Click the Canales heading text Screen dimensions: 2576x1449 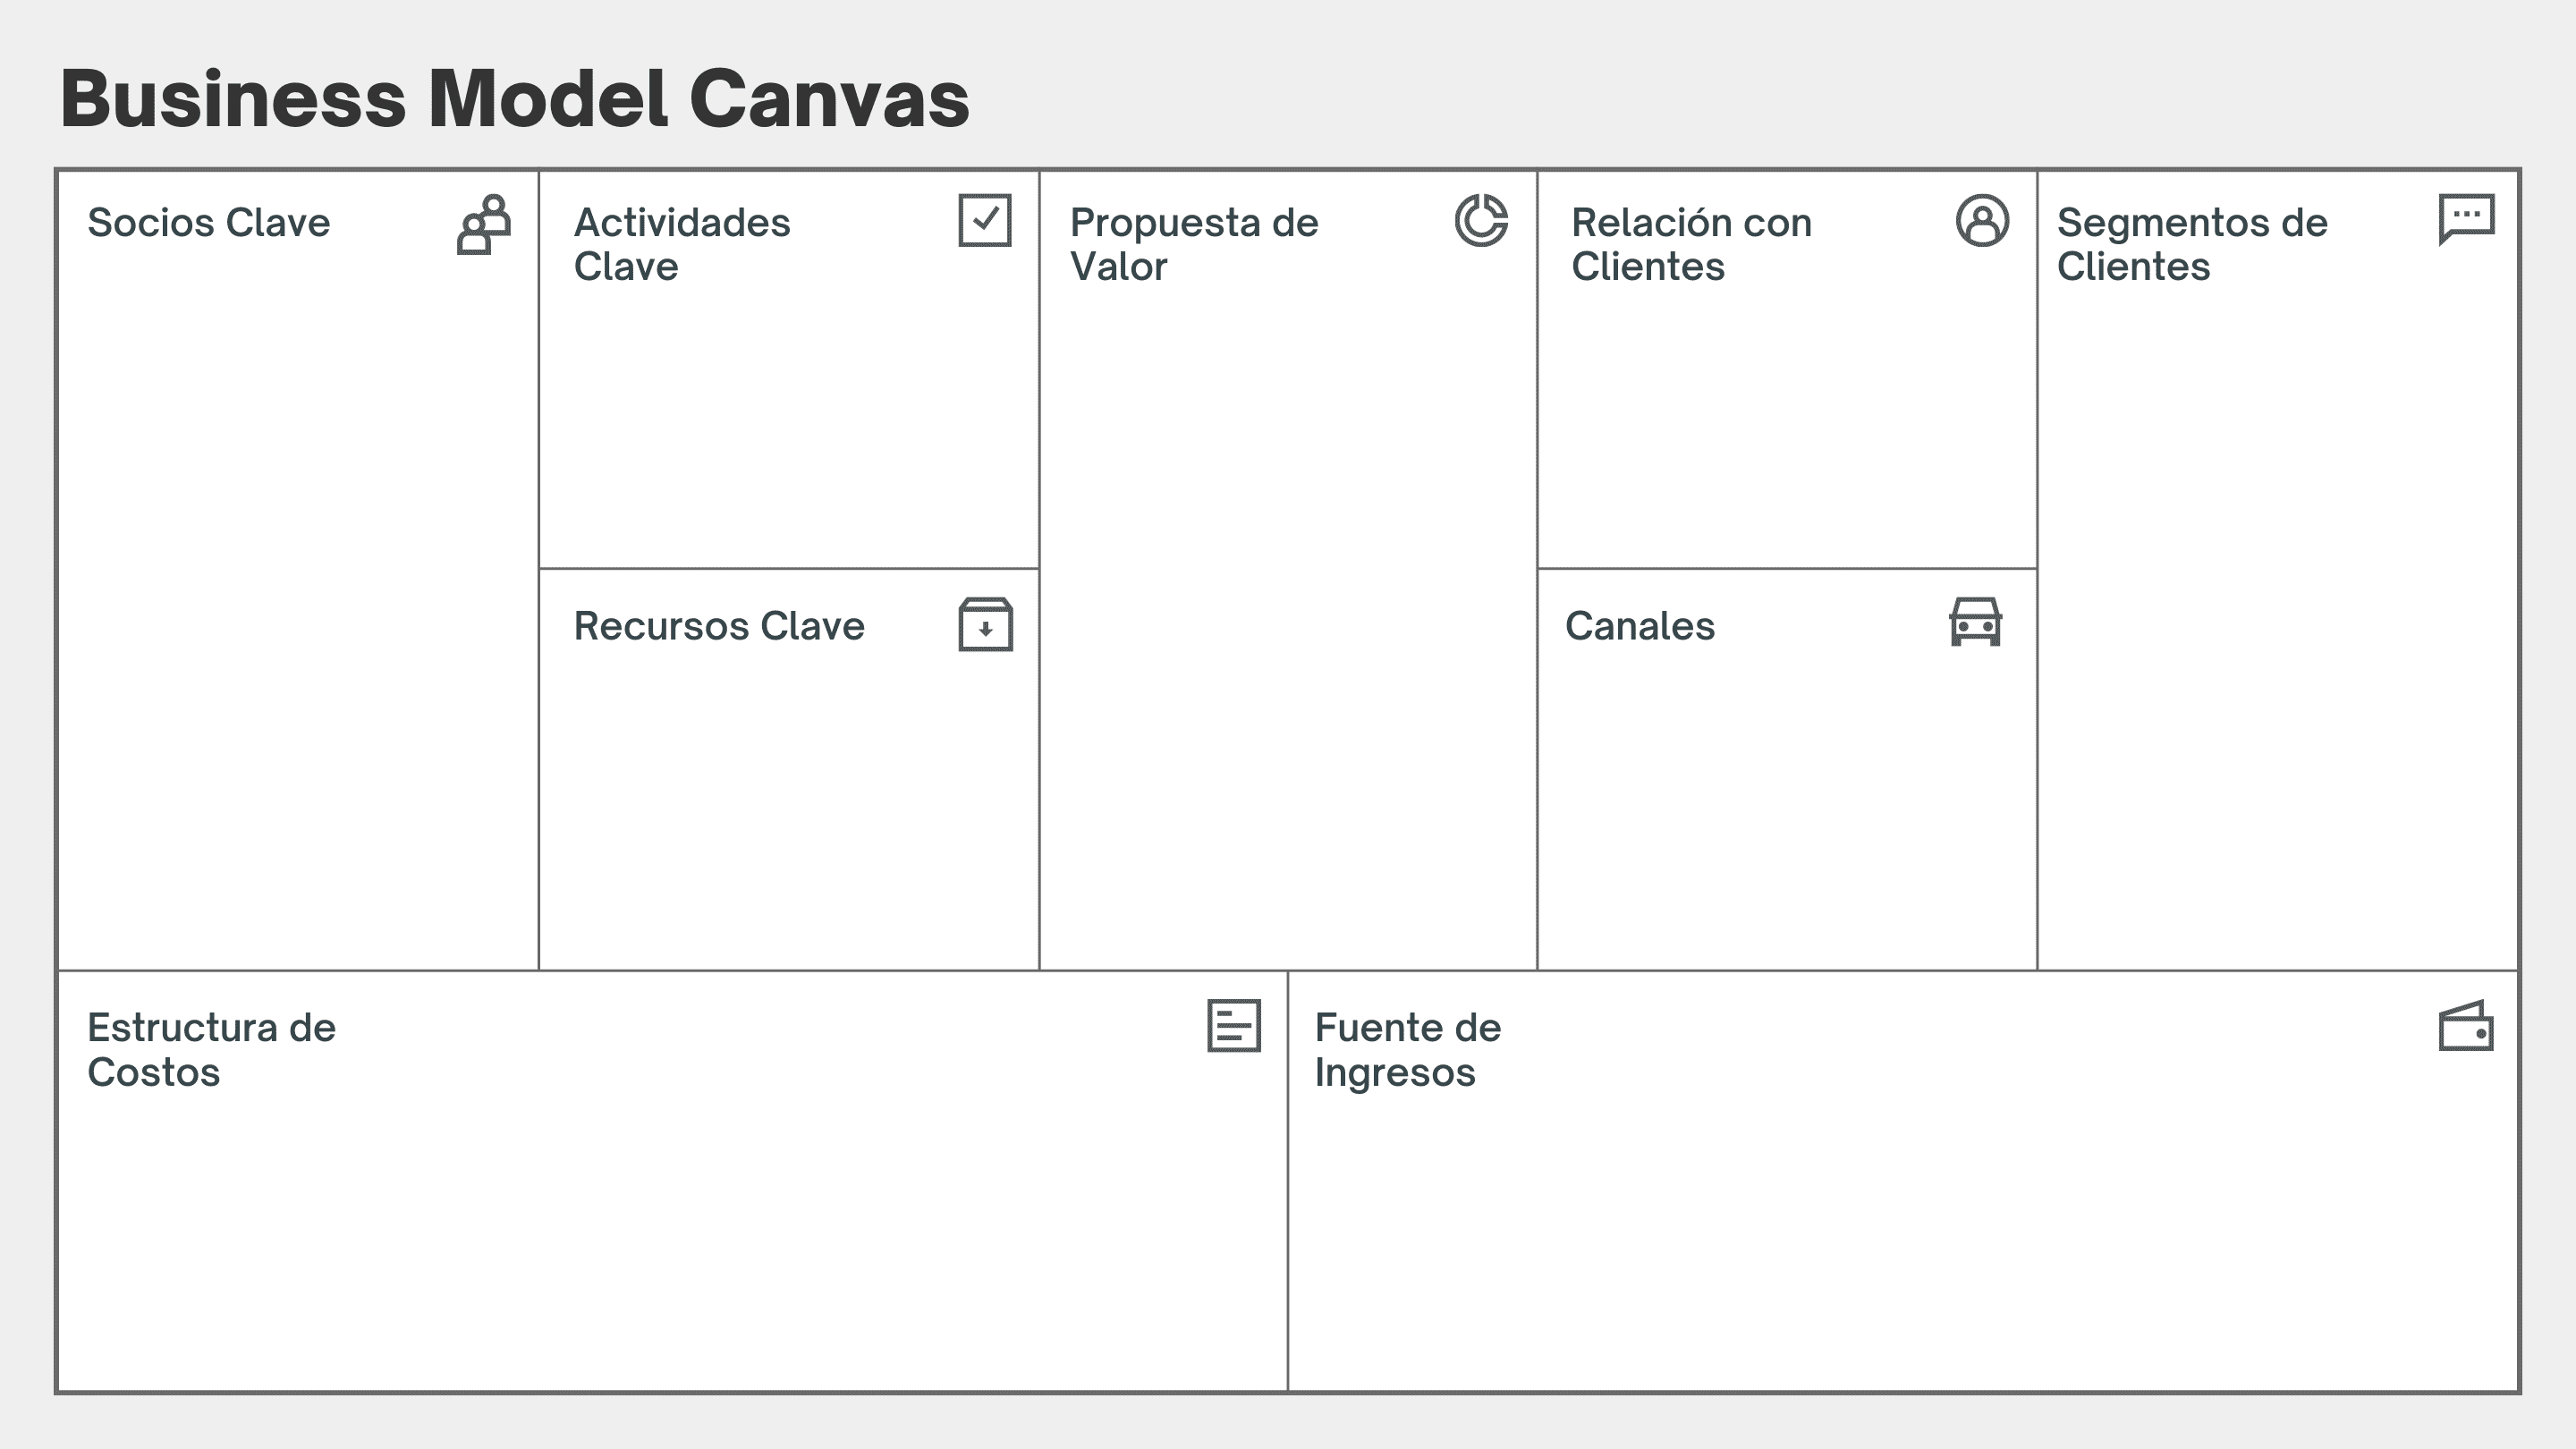click(x=1639, y=626)
